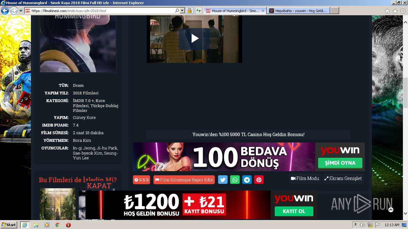Open a new blank tab
The height and width of the screenshot is (229, 408).
(335, 11)
